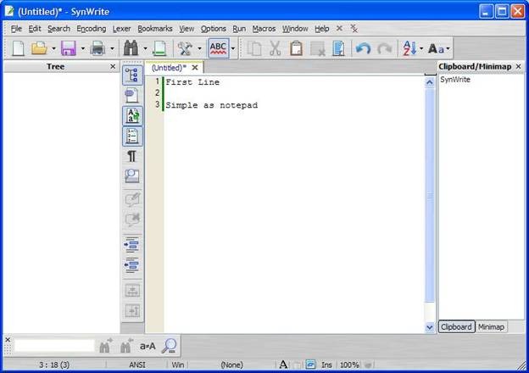Click the indent lines sidebar icon
This screenshot has height=373, width=529.
(132, 245)
